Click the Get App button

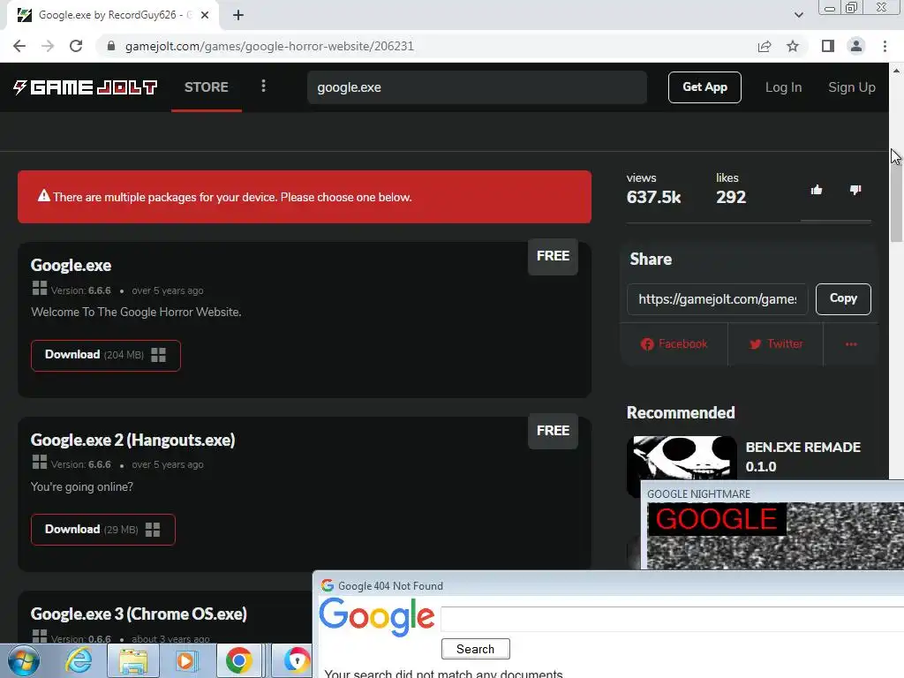[x=704, y=87]
